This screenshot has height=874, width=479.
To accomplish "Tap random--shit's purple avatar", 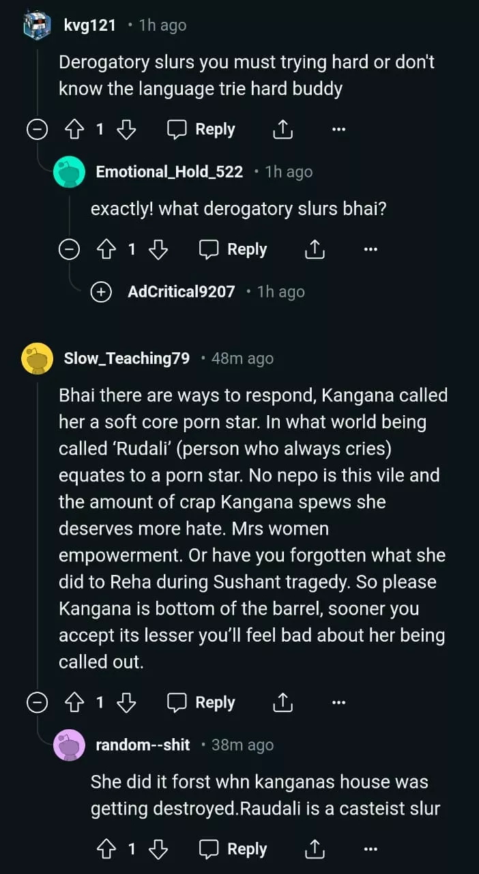I will click(x=69, y=745).
